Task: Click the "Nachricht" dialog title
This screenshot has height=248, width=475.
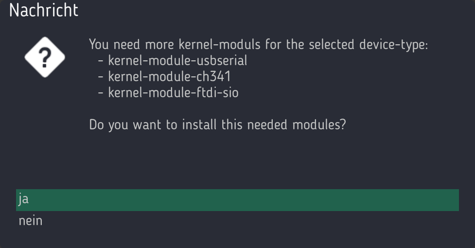Action: (x=44, y=11)
